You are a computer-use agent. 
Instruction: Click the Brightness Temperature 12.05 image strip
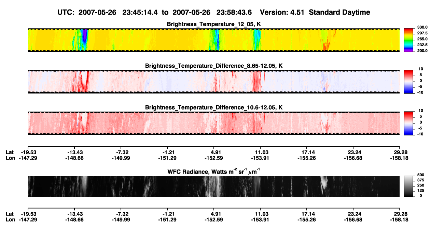click(213, 40)
